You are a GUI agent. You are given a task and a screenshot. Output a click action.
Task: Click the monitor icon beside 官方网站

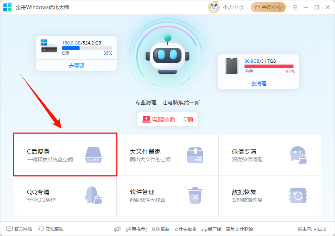9,229
